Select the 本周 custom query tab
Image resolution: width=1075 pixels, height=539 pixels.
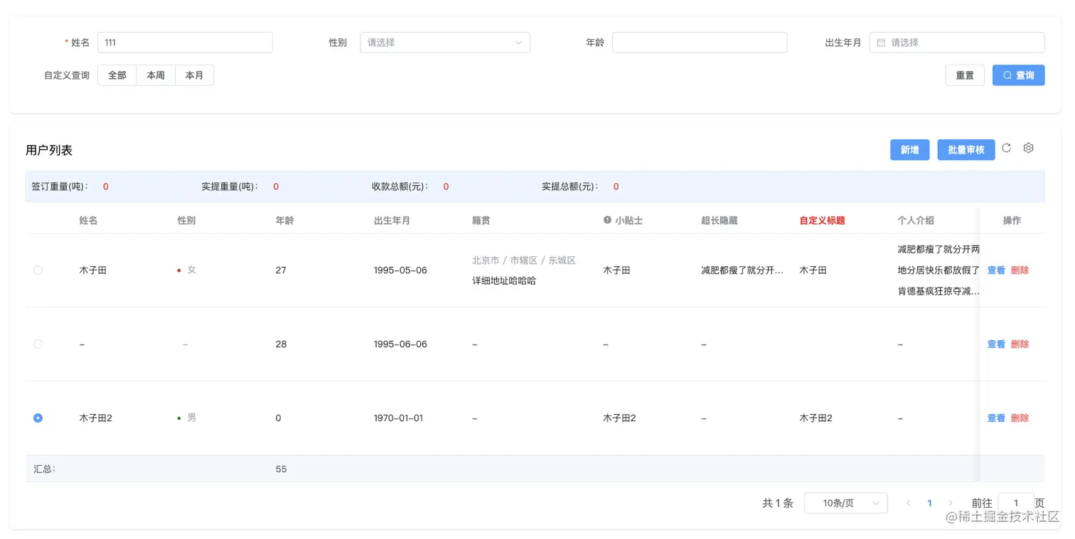pos(156,75)
